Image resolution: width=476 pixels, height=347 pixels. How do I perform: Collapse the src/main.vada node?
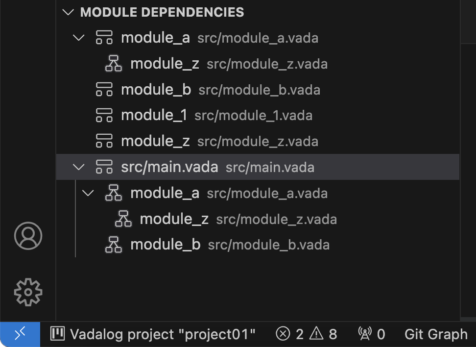point(79,167)
